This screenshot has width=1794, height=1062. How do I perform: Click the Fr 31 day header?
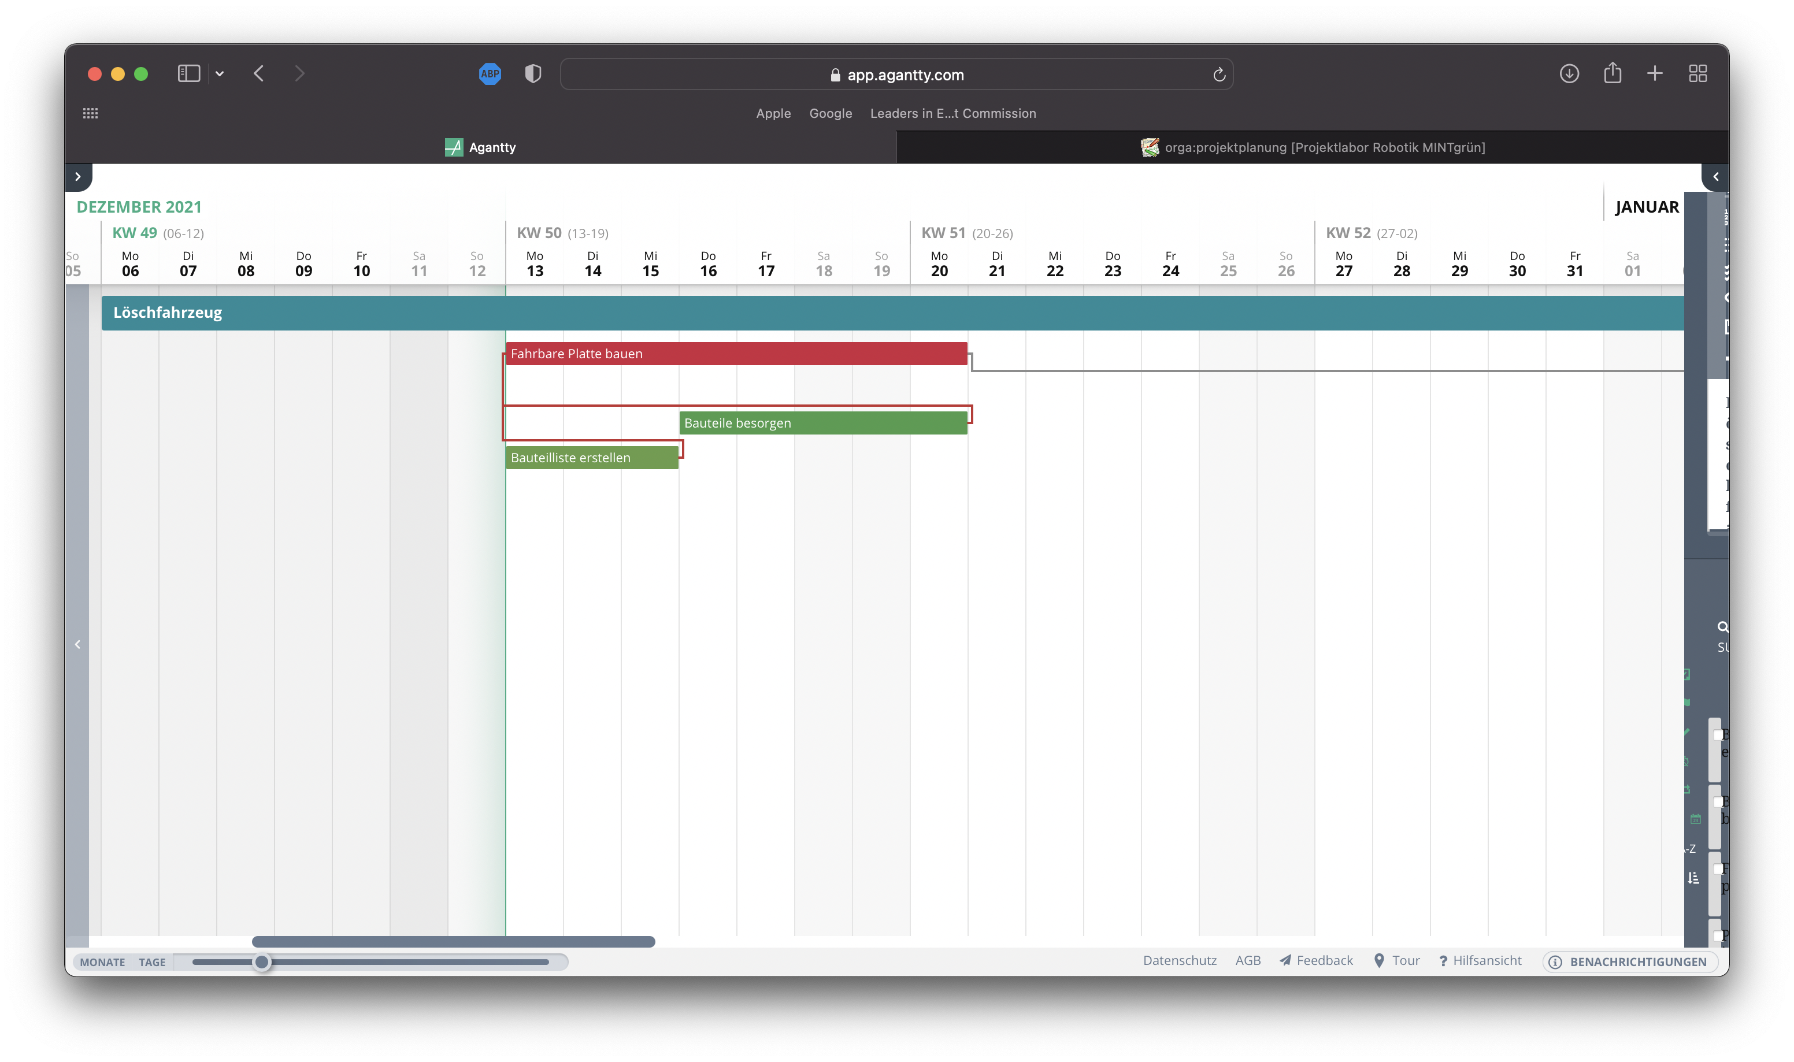[1574, 264]
